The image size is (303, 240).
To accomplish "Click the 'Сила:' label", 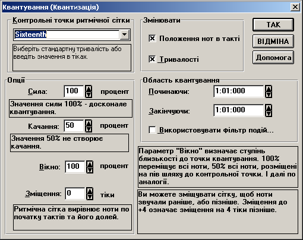I will click(x=37, y=91).
